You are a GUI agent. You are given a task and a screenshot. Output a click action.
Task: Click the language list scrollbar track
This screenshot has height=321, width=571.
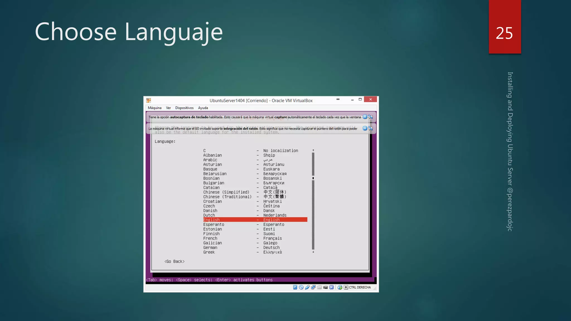click(x=313, y=212)
